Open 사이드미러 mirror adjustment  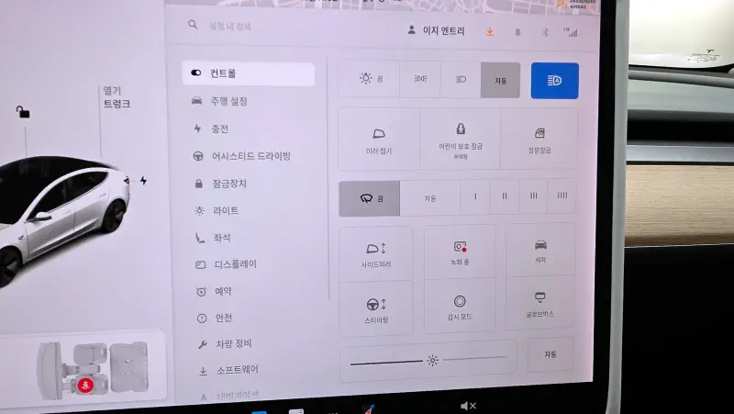[x=376, y=254]
